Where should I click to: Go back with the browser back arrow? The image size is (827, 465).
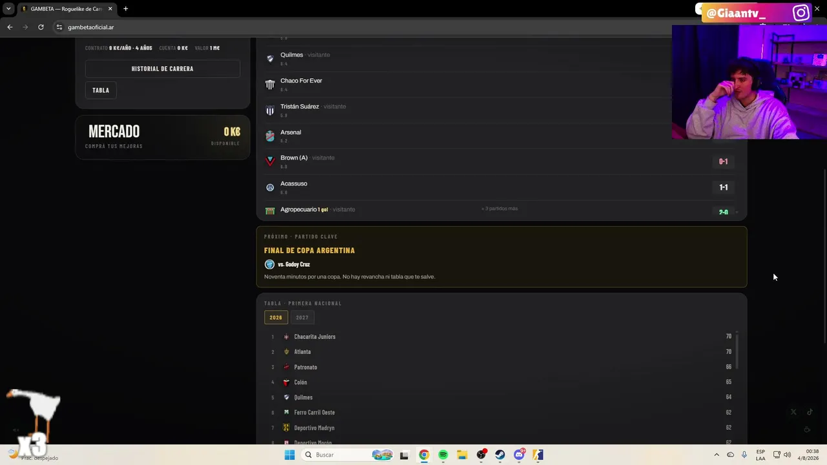(10, 27)
